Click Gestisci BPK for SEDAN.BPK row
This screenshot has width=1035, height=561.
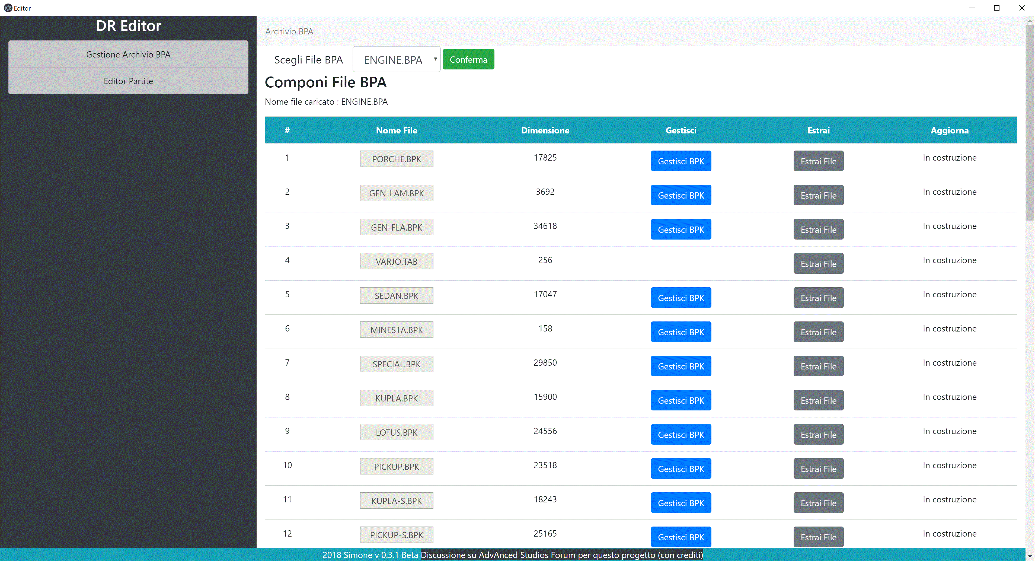pos(681,298)
